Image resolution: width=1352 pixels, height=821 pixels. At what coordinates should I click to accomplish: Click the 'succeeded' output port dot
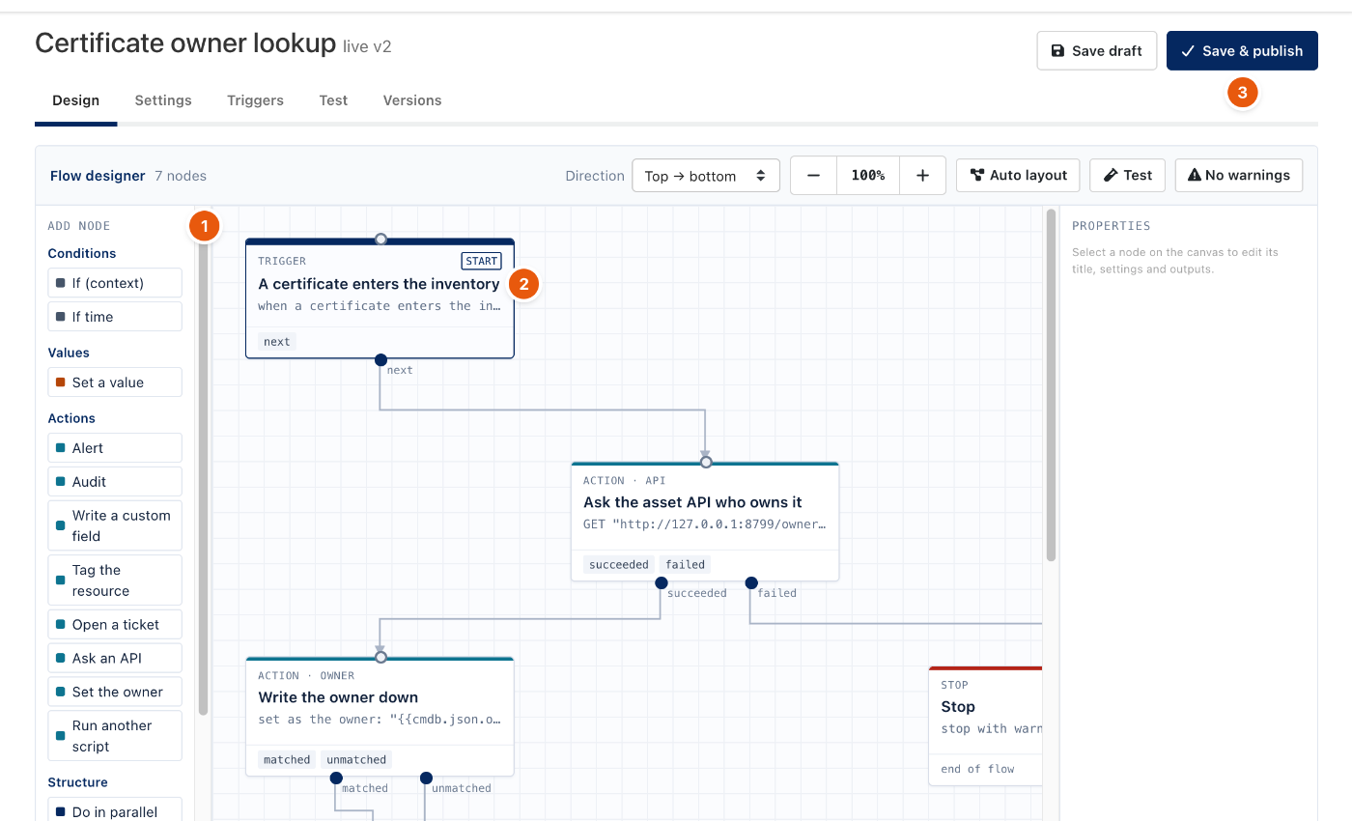(662, 582)
